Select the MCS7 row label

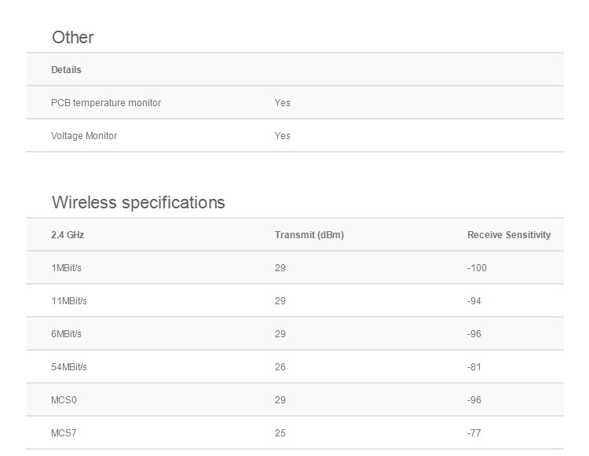coord(64,433)
